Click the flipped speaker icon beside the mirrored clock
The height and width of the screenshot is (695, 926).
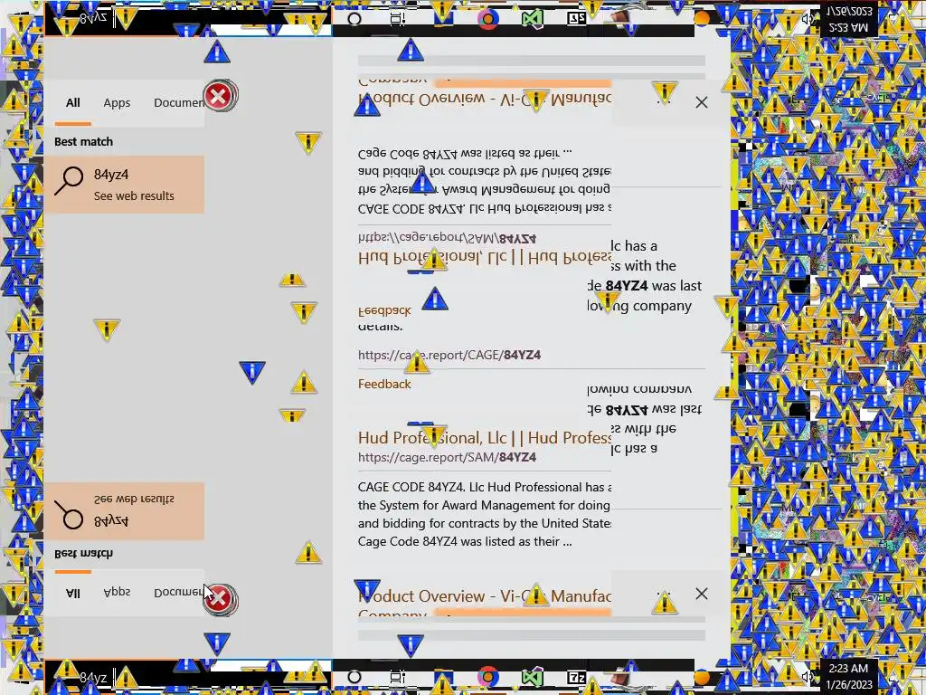(809, 19)
